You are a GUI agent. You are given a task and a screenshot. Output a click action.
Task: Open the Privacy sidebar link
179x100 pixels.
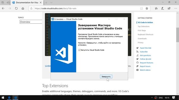140,42
